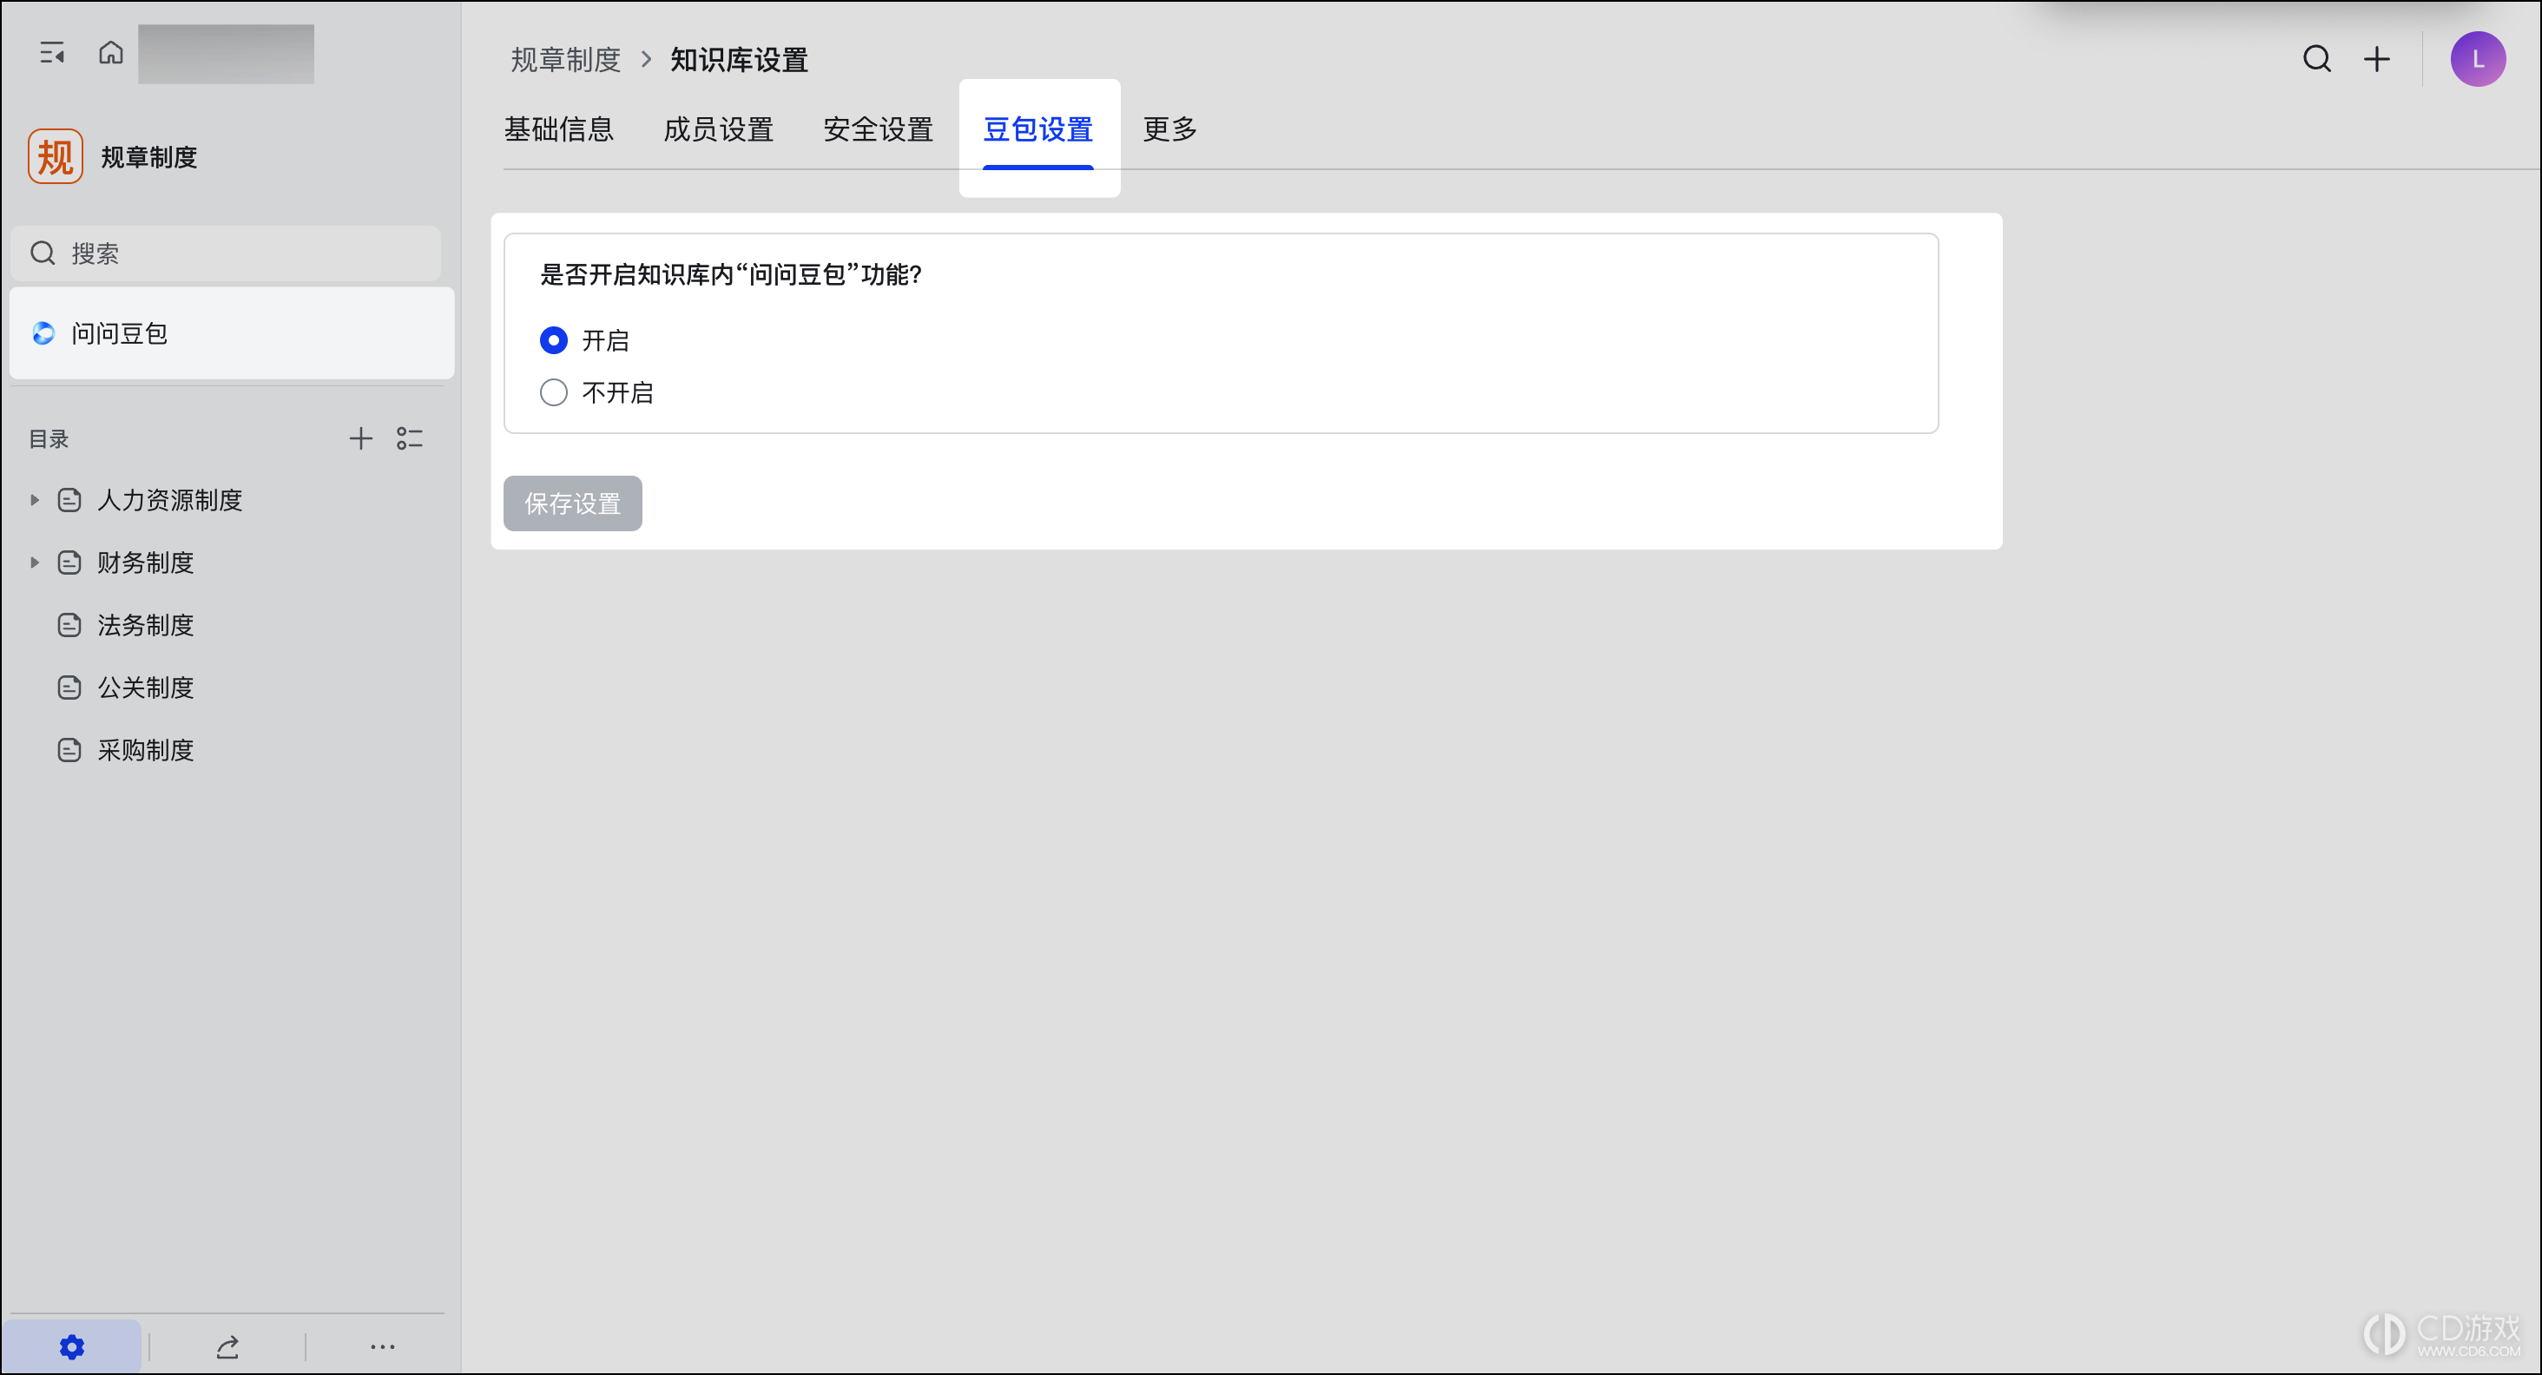Click the document icon beside 法务制度
The height and width of the screenshot is (1375, 2542).
coord(69,625)
